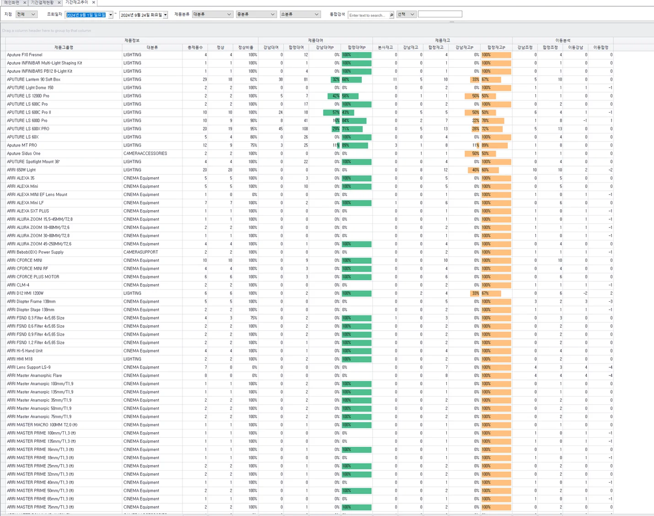Open the end date picker arrow for 9월 24일
The width and height of the screenshot is (654, 516).
165,15
